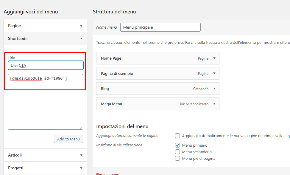The width and height of the screenshot is (290, 175).
Task: Select the Pagina di esempio menu item
Action: 158,73
